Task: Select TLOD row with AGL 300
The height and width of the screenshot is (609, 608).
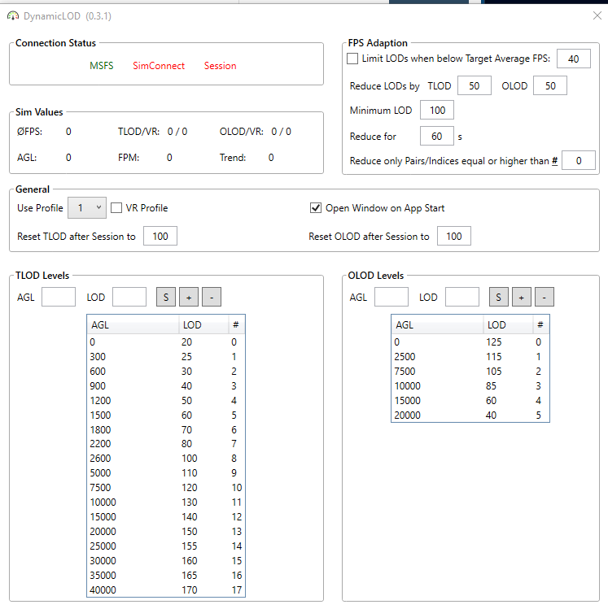Action: point(166,357)
